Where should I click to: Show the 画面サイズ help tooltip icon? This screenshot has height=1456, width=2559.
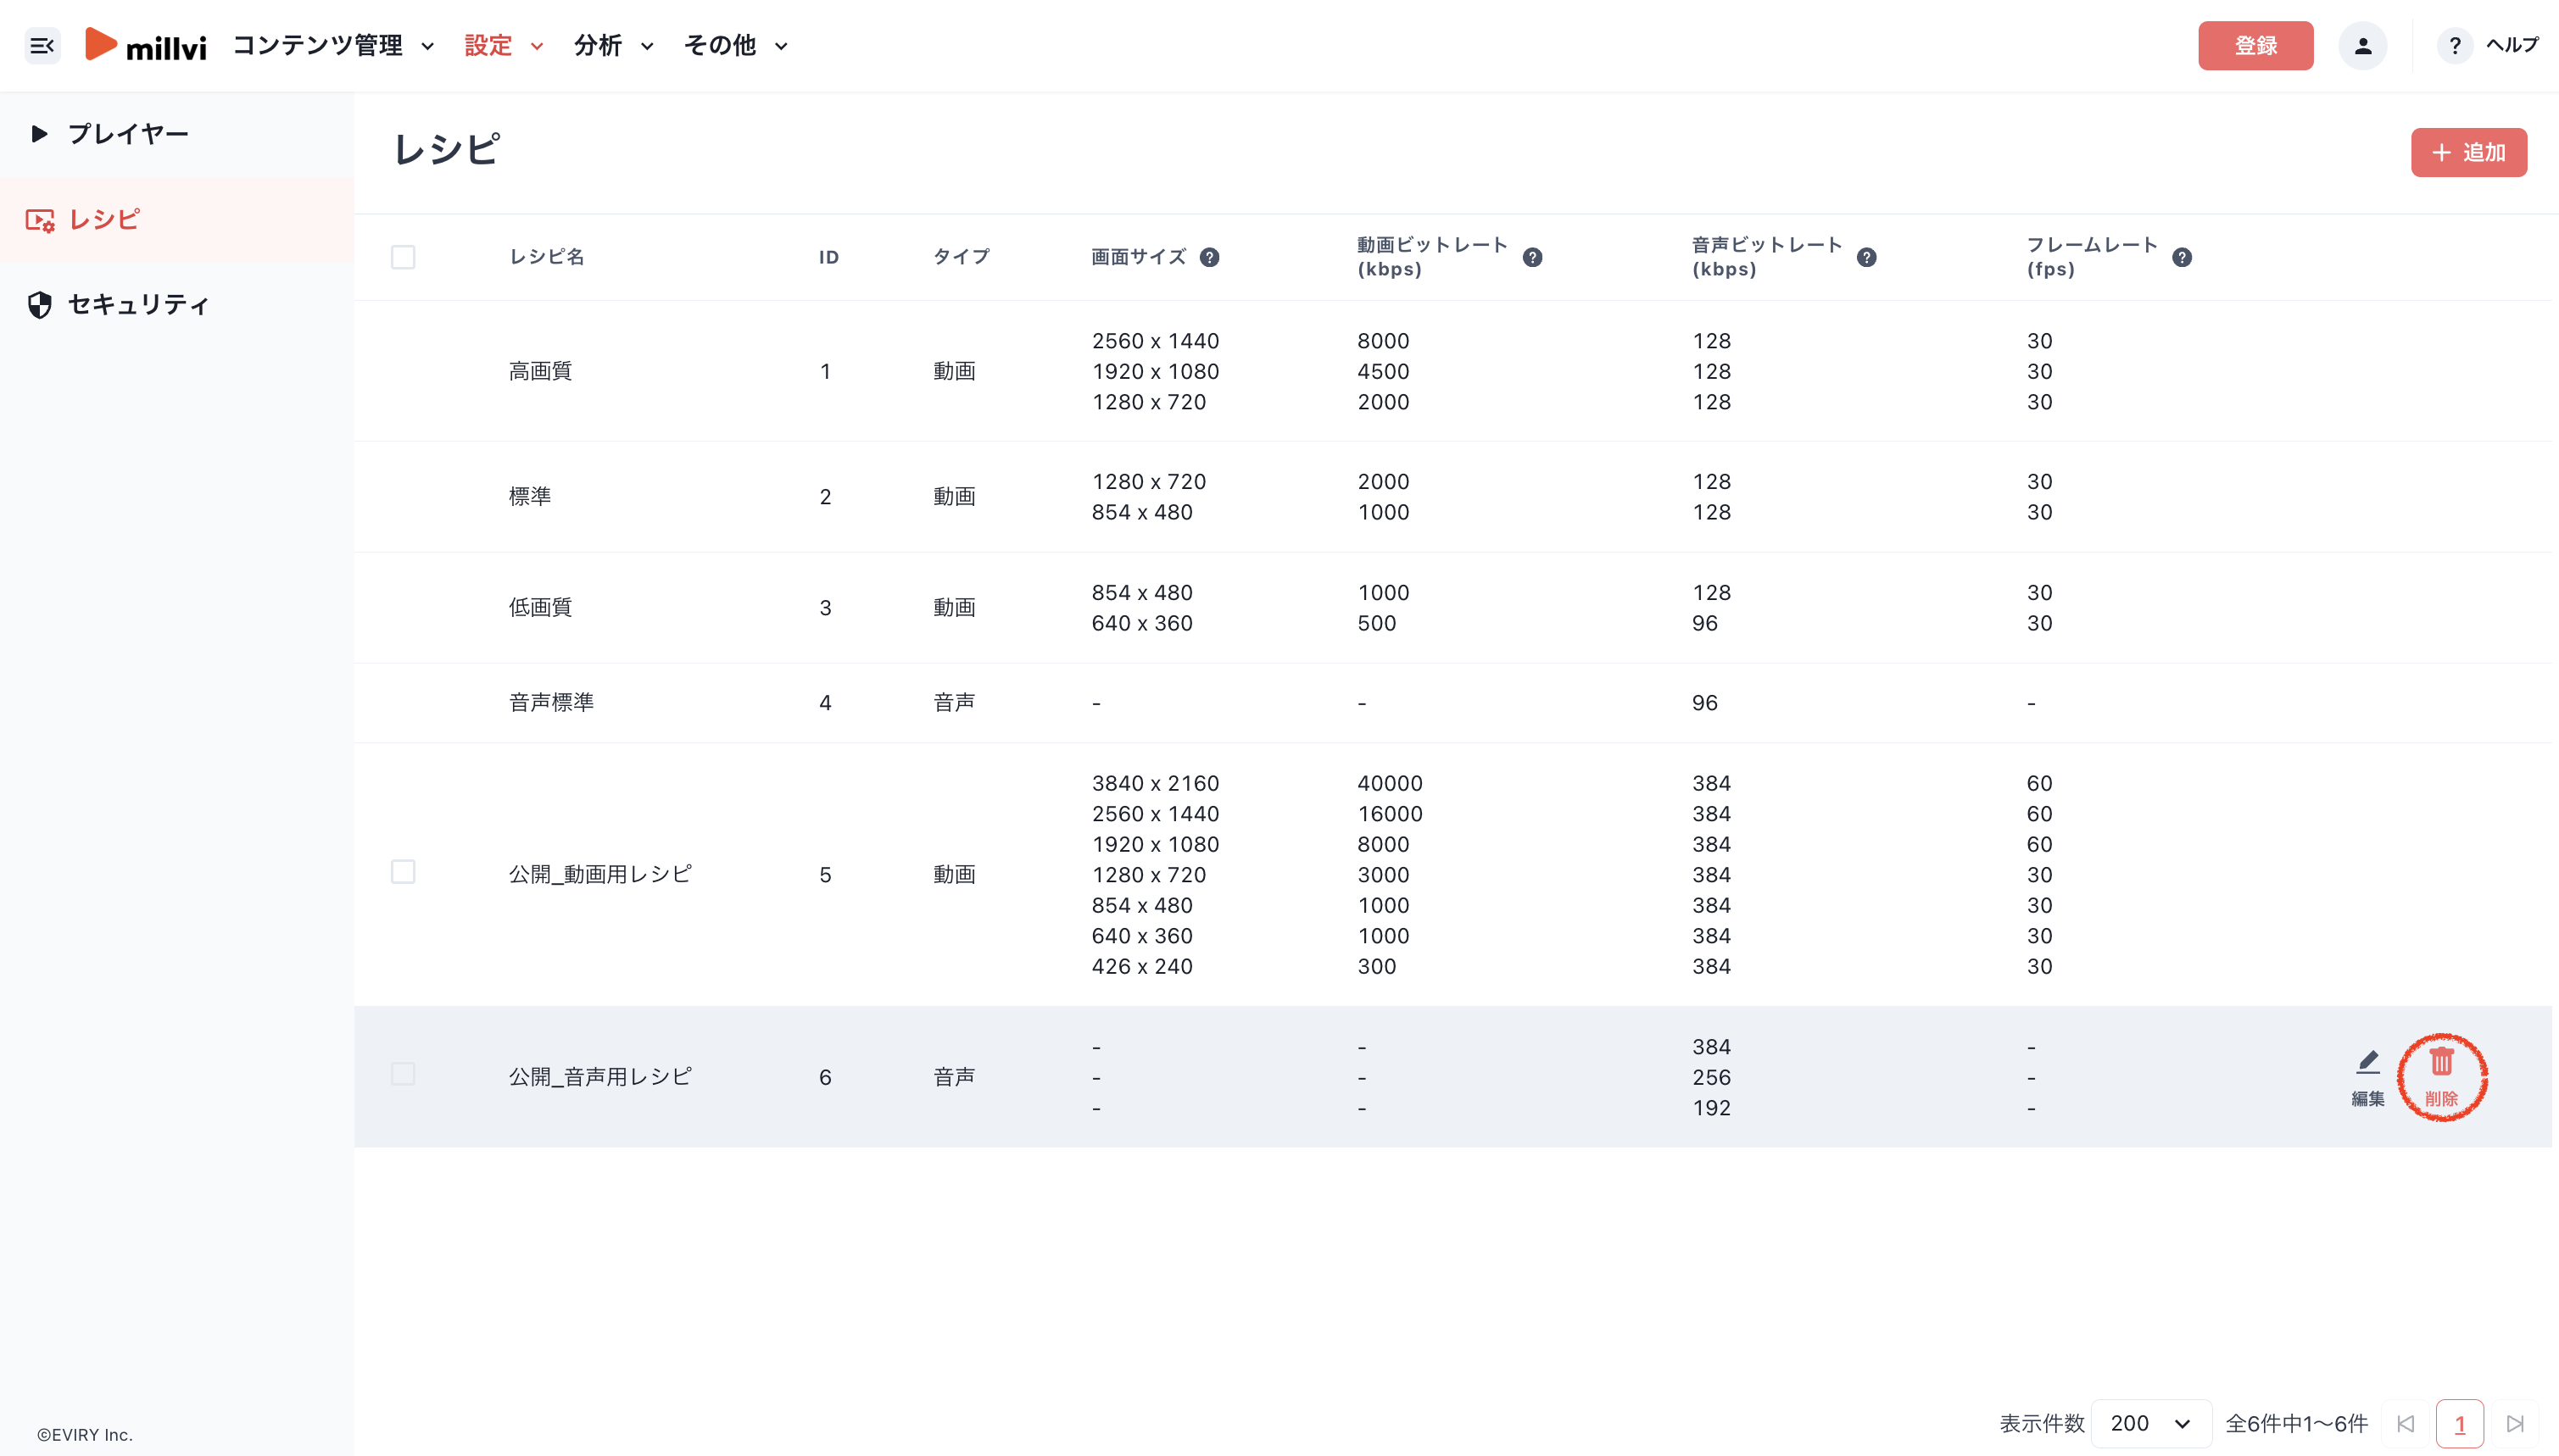point(1208,257)
